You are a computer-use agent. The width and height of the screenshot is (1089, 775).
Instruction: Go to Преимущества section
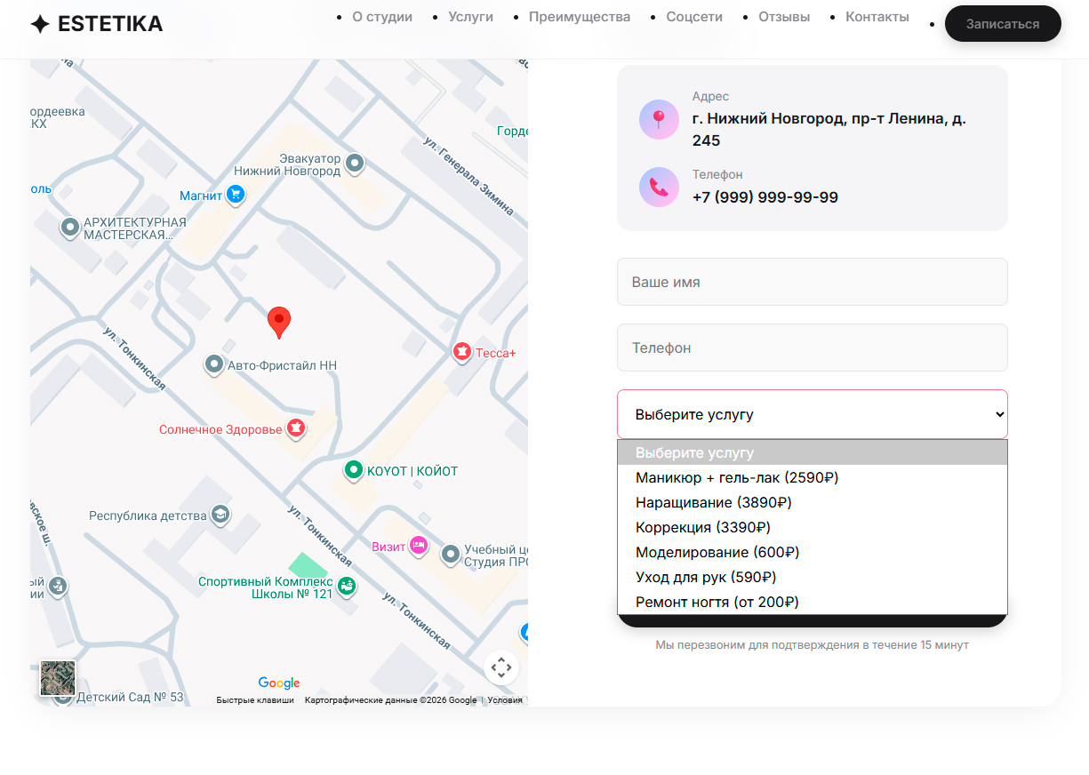click(x=580, y=17)
